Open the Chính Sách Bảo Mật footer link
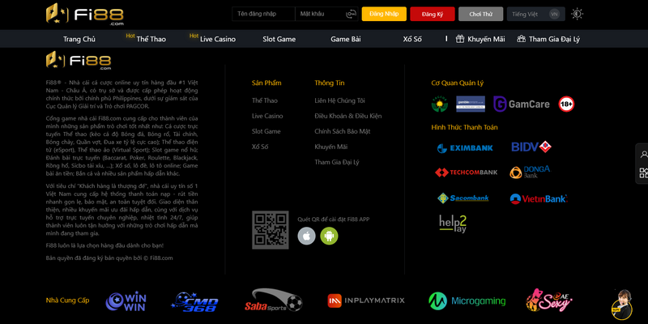Screen dimensions: 648x324 coord(342,131)
